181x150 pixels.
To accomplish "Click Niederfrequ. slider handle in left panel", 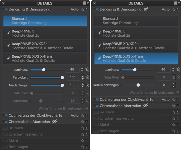I will click(x=62, y=85).
